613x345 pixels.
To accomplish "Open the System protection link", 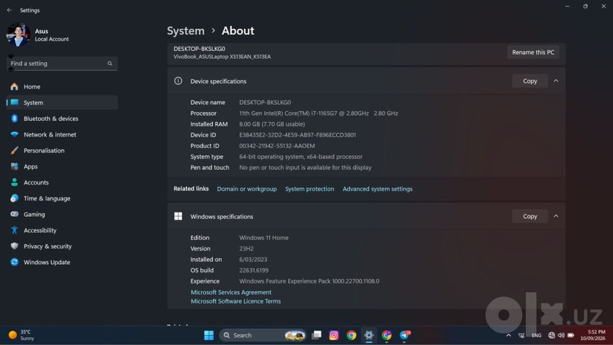I will pyautogui.click(x=310, y=189).
